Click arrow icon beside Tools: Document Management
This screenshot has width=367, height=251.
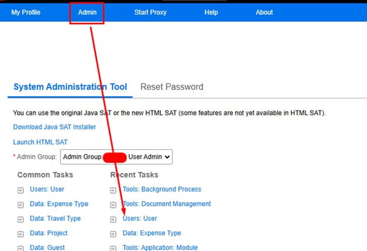pos(113,205)
